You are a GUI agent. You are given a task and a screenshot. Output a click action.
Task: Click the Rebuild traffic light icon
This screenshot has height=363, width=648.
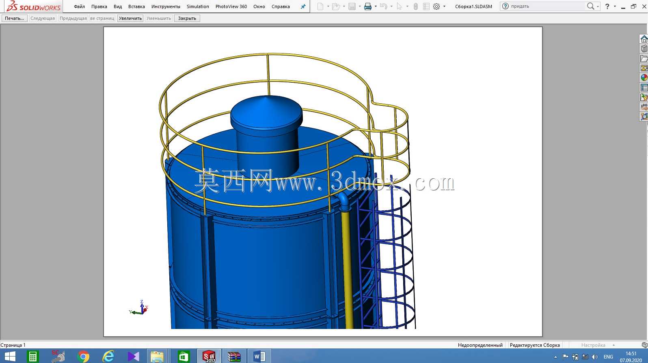point(416,6)
